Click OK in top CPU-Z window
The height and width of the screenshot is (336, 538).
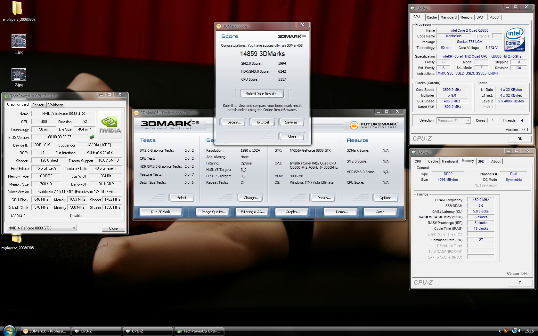tap(520, 139)
